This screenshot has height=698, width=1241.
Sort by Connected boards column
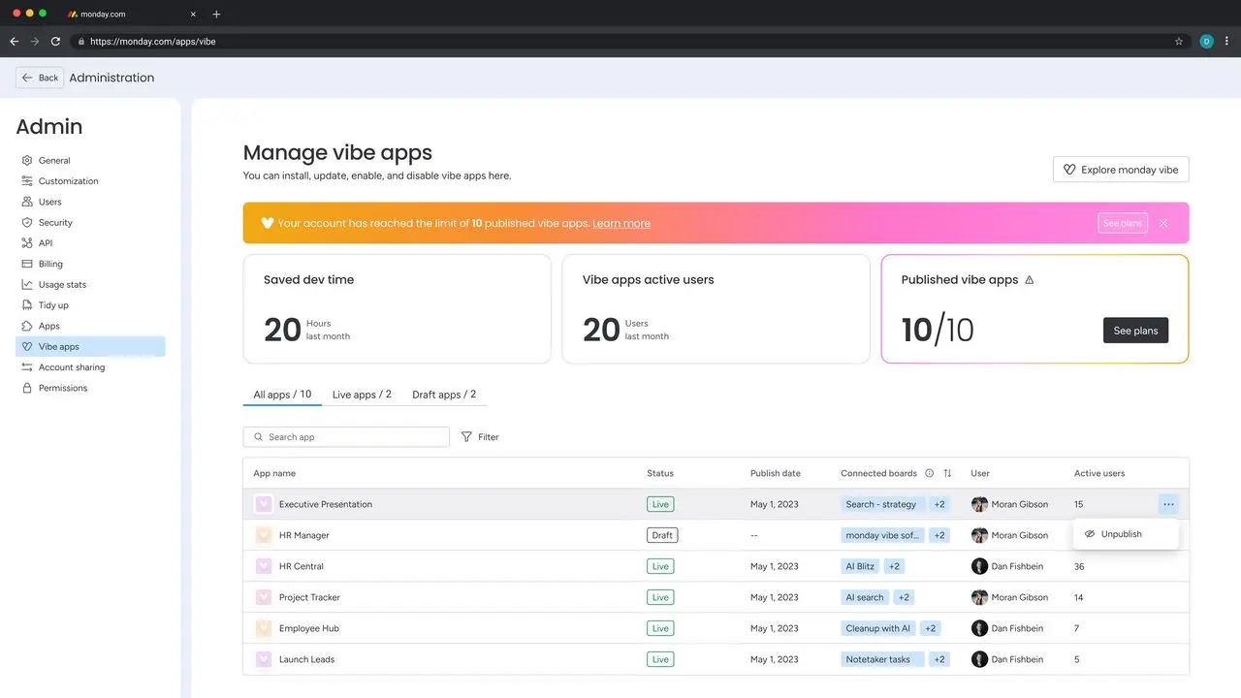click(x=947, y=473)
